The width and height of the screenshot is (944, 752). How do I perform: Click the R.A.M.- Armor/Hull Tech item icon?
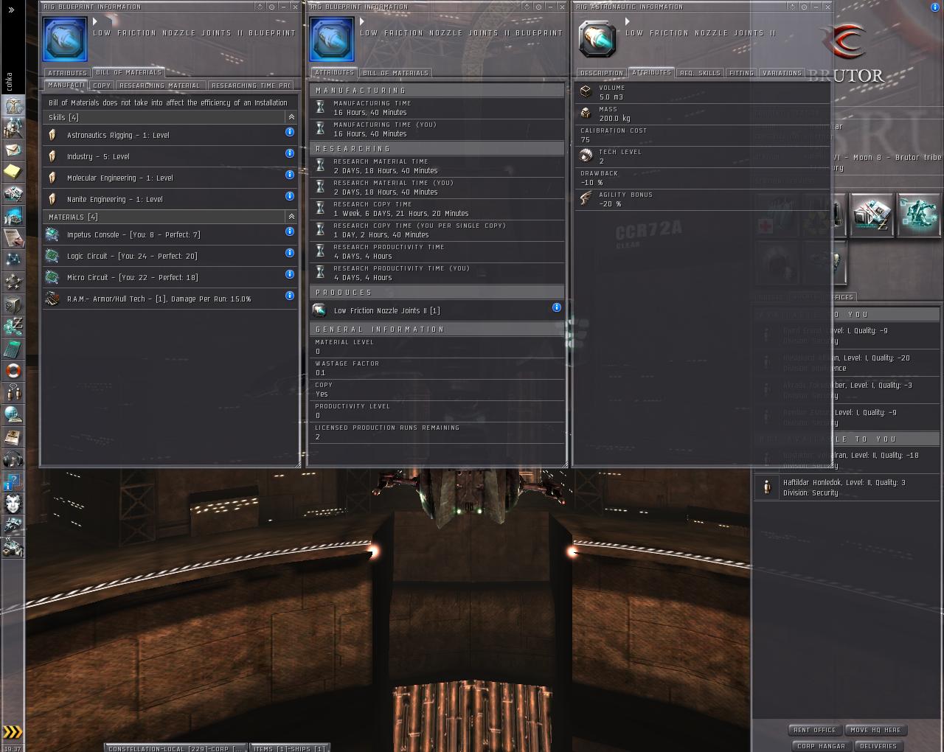(x=52, y=299)
